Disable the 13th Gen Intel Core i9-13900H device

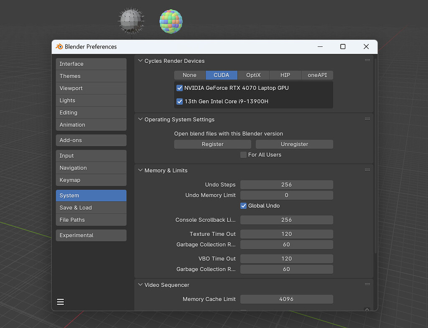pyautogui.click(x=180, y=101)
